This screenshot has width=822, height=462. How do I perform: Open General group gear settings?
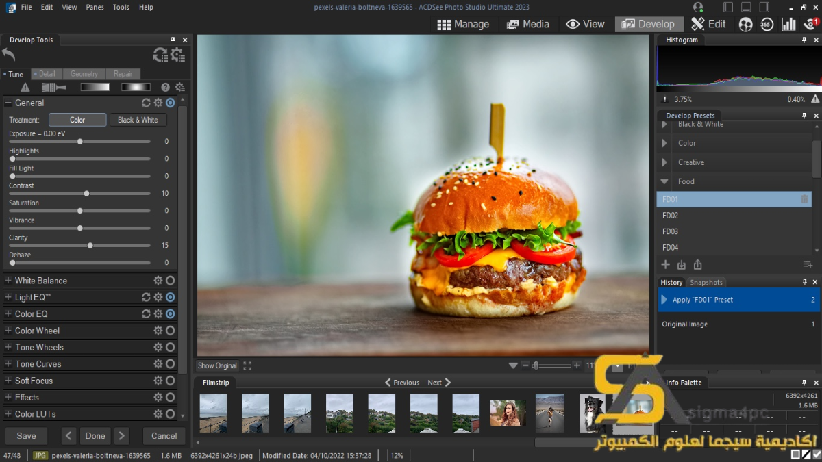[x=158, y=103]
